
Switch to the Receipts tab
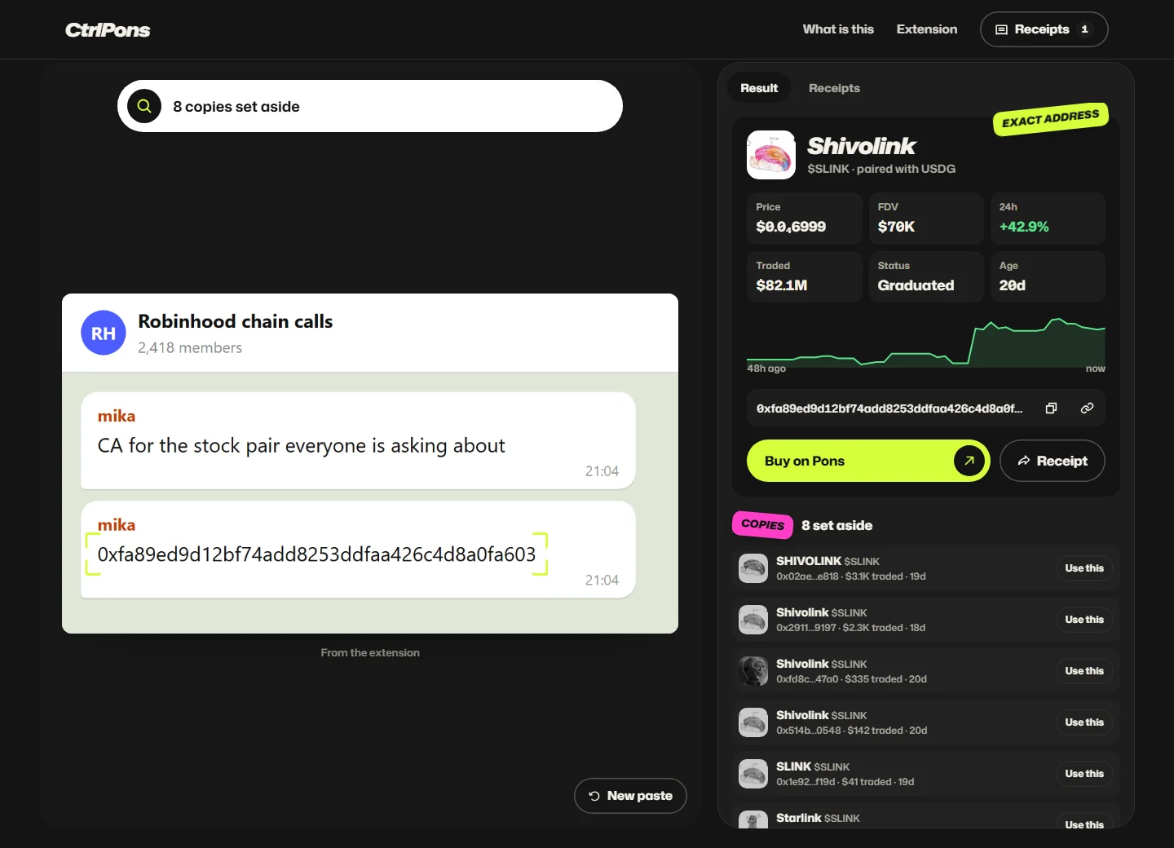(834, 88)
